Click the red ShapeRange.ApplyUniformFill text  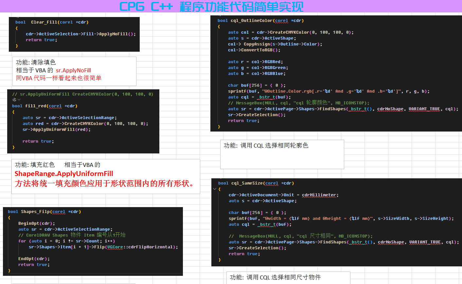click(x=64, y=174)
